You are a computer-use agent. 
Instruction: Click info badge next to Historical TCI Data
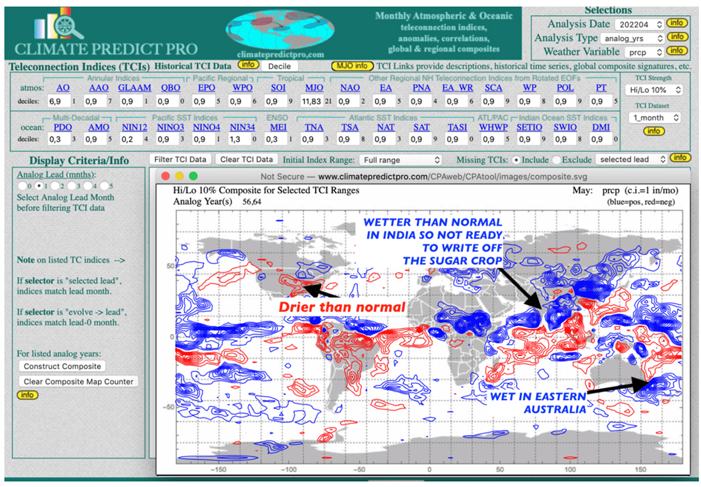pyautogui.click(x=247, y=65)
